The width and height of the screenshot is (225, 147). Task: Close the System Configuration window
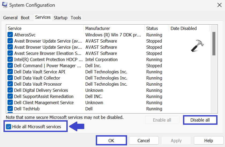(x=219, y=5)
